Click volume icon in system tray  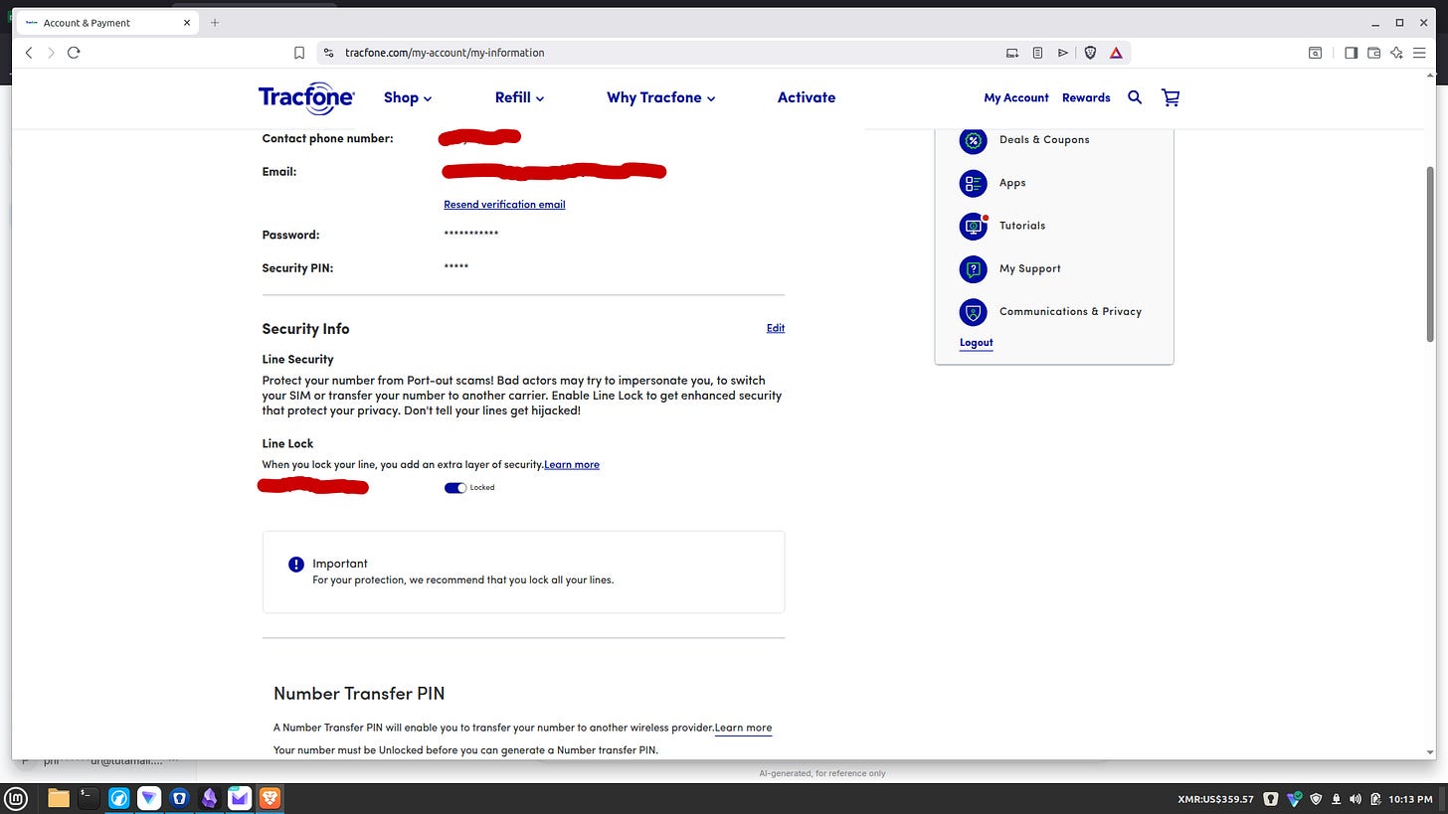[1356, 799]
